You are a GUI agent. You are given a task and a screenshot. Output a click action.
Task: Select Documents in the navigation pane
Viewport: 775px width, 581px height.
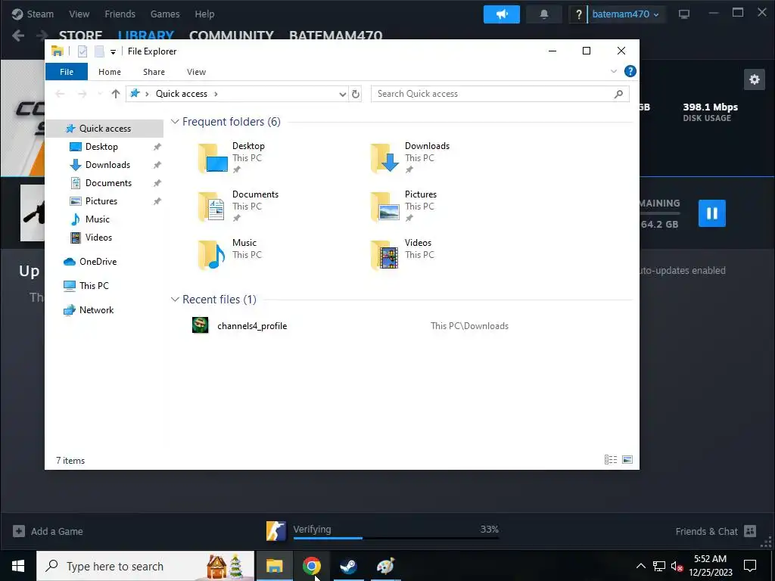(x=108, y=183)
